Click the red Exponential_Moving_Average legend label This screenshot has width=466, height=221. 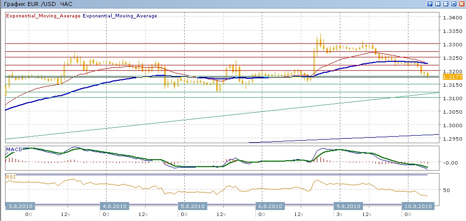tap(43, 16)
